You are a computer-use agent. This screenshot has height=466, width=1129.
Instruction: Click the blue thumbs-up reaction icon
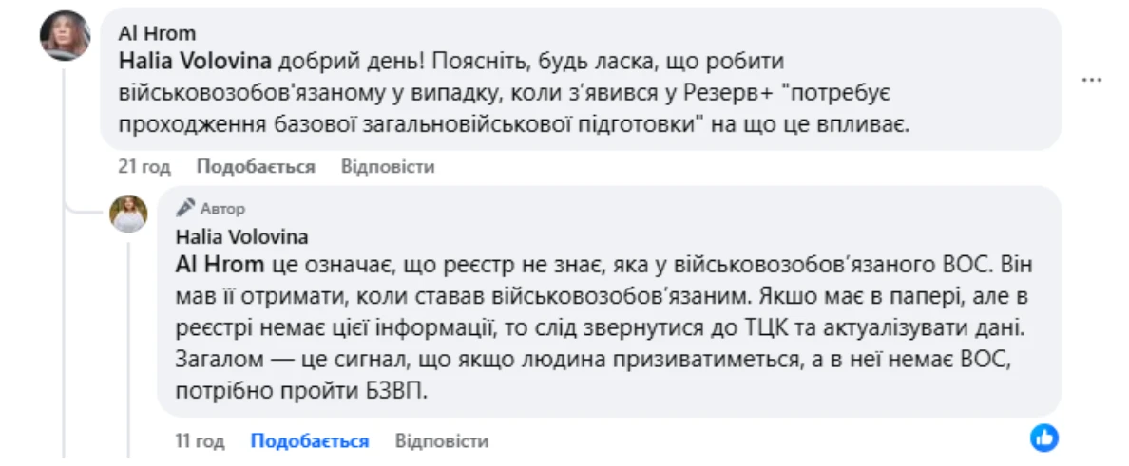pos(1044,438)
